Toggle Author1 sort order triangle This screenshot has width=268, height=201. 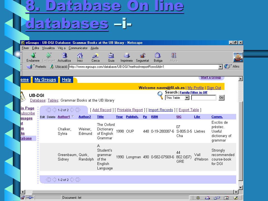[x=73, y=116]
